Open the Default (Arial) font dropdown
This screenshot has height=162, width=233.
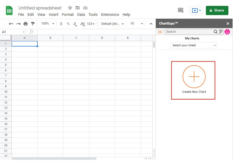tap(112, 24)
